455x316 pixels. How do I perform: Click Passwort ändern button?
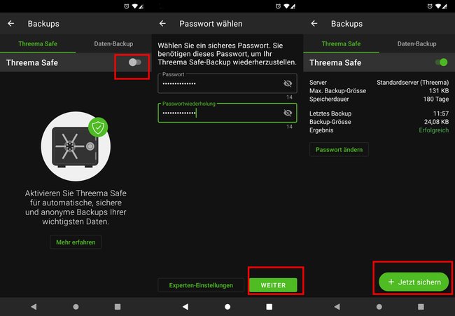click(x=339, y=149)
